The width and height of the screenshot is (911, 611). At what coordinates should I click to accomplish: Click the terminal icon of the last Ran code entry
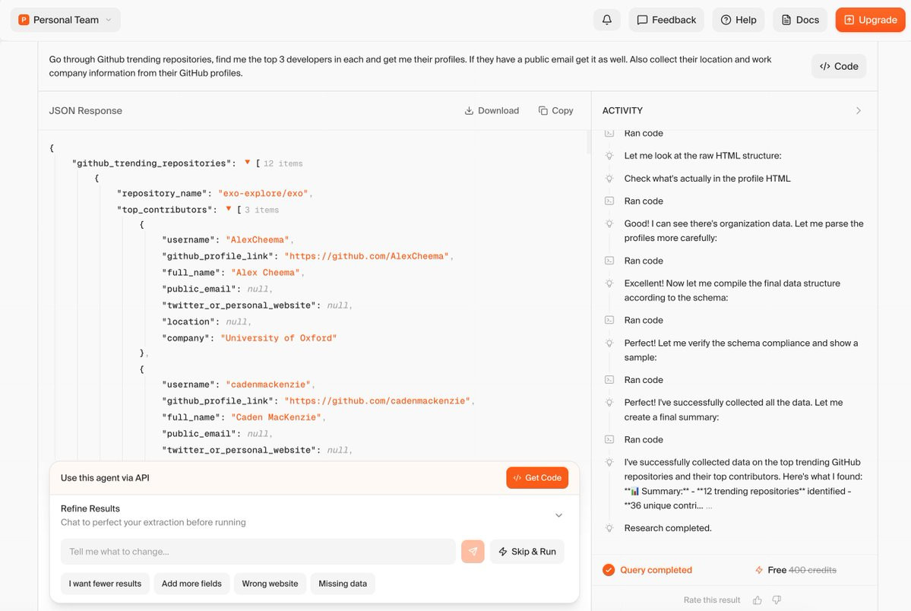(609, 439)
